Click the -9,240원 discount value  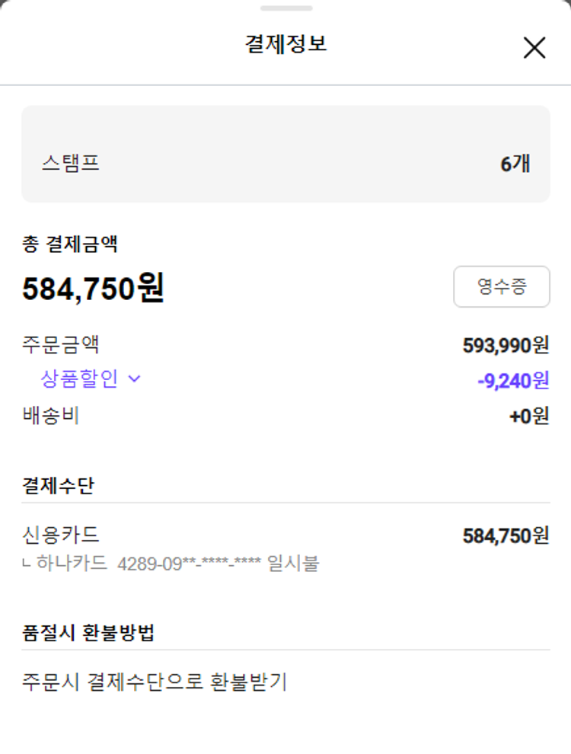tap(513, 380)
